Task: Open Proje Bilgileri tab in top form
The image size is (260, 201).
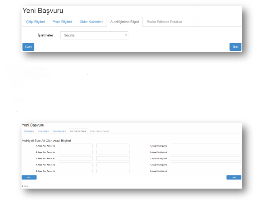Action: (62, 22)
